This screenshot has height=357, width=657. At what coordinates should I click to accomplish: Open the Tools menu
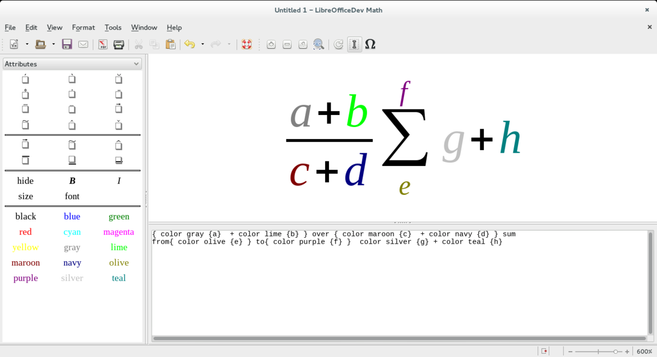pyautogui.click(x=113, y=27)
